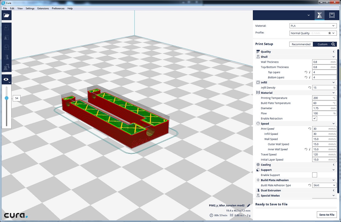Show Bottom Layers info icon
Viewport: 341px width, 222px height.
pos(310,78)
